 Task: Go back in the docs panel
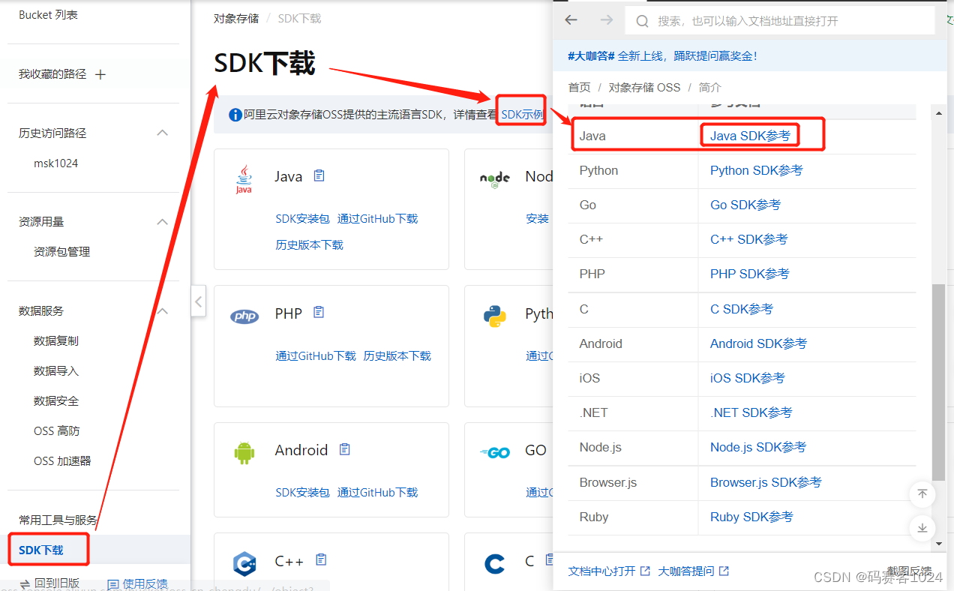coord(571,20)
